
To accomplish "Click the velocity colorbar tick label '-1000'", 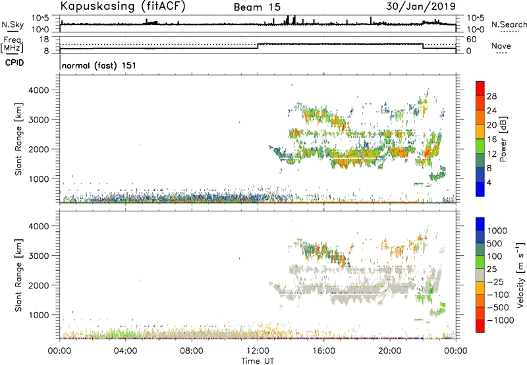I will (501, 320).
